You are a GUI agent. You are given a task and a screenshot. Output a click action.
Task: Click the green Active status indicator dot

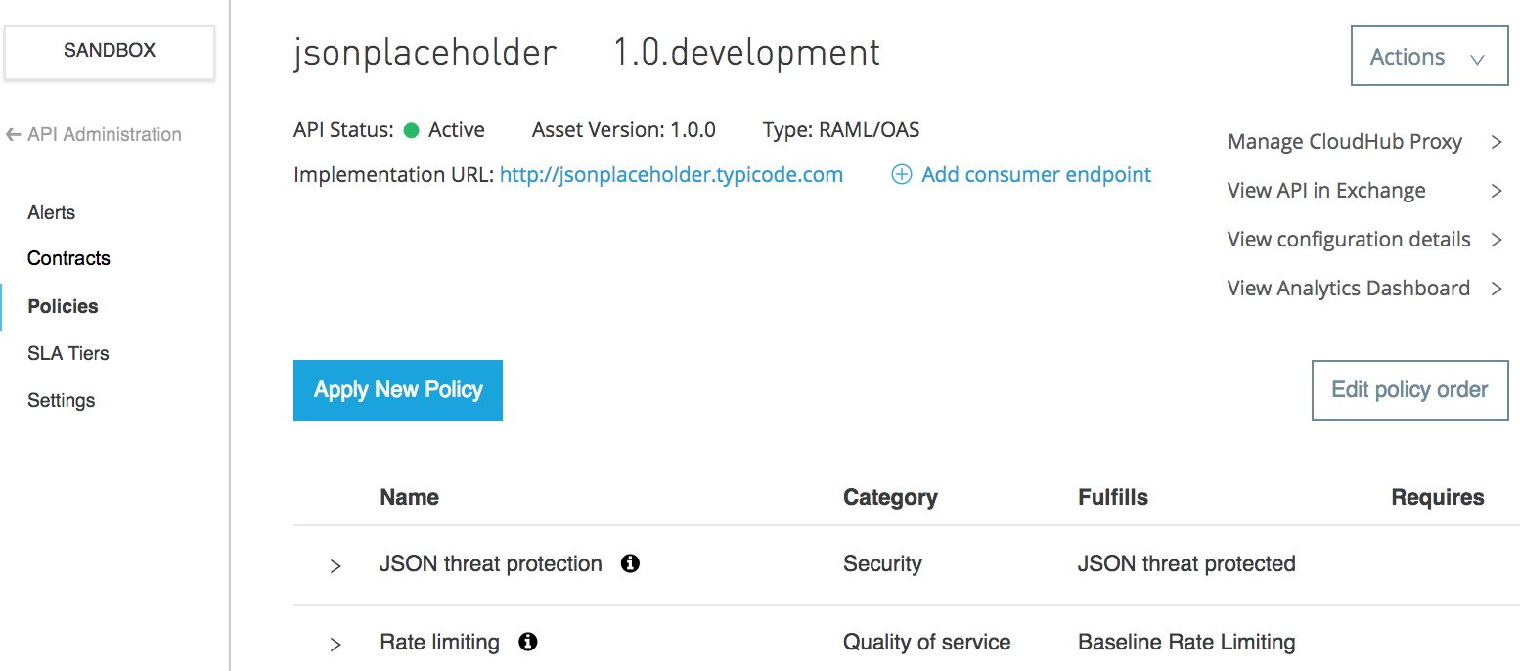pos(412,130)
